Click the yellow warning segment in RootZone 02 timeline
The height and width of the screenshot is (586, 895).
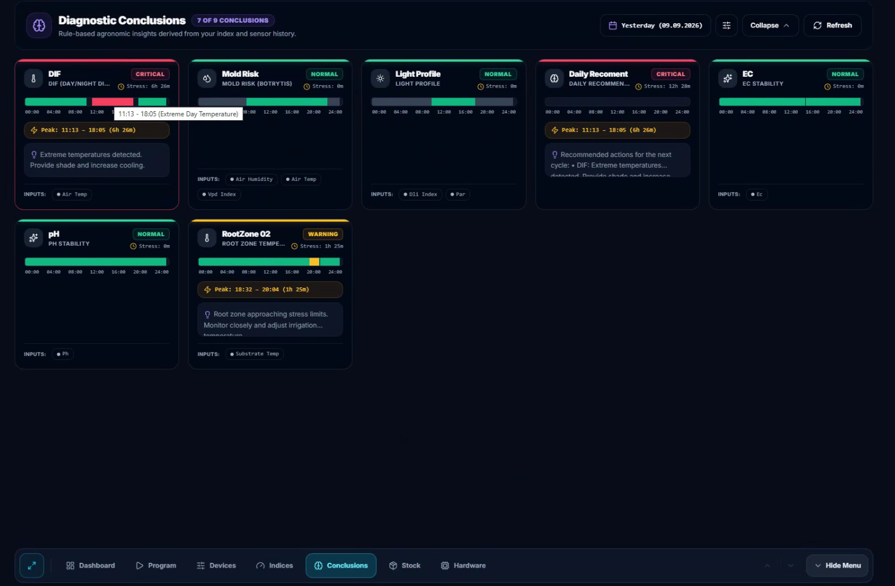[314, 262]
